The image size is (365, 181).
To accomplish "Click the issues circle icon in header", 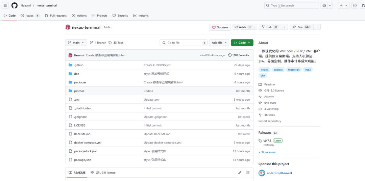I will [355, 6].
